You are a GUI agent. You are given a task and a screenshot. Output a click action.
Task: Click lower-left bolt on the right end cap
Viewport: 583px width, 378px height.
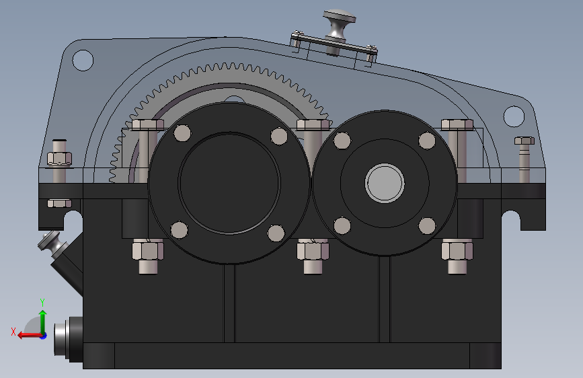pyautogui.click(x=342, y=226)
